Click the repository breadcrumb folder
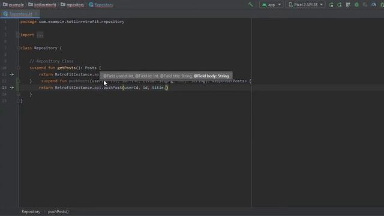 [72, 5]
